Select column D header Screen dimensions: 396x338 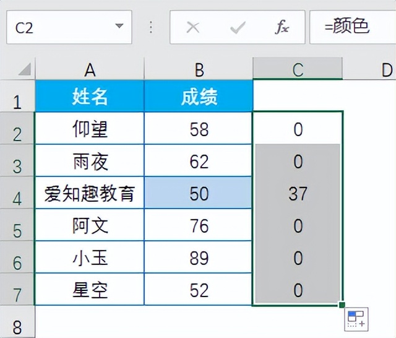tap(369, 69)
